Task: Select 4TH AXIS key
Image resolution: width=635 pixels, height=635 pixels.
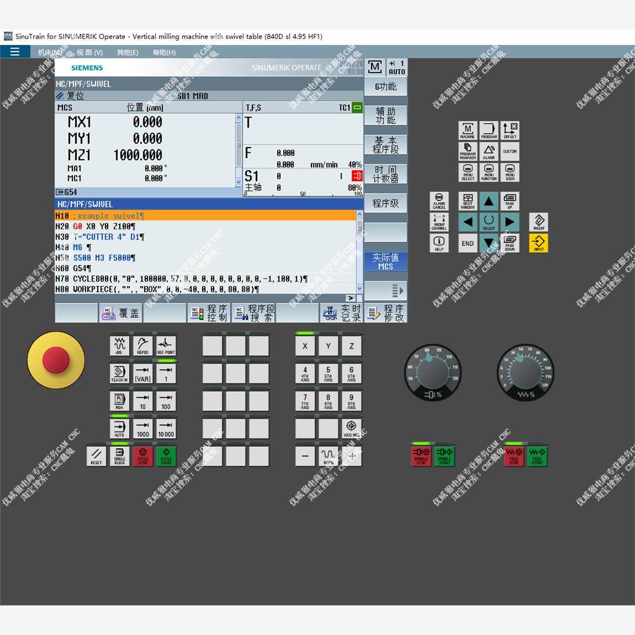Action: 305,373
